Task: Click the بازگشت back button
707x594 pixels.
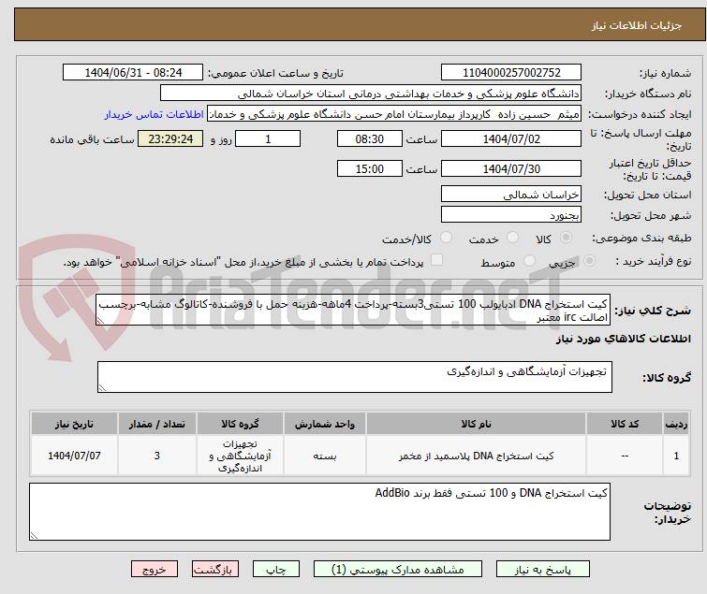Action: point(215,570)
